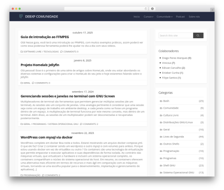Click comment bubble icon in GNU Screen post
224x190 pixels.
[81, 124]
